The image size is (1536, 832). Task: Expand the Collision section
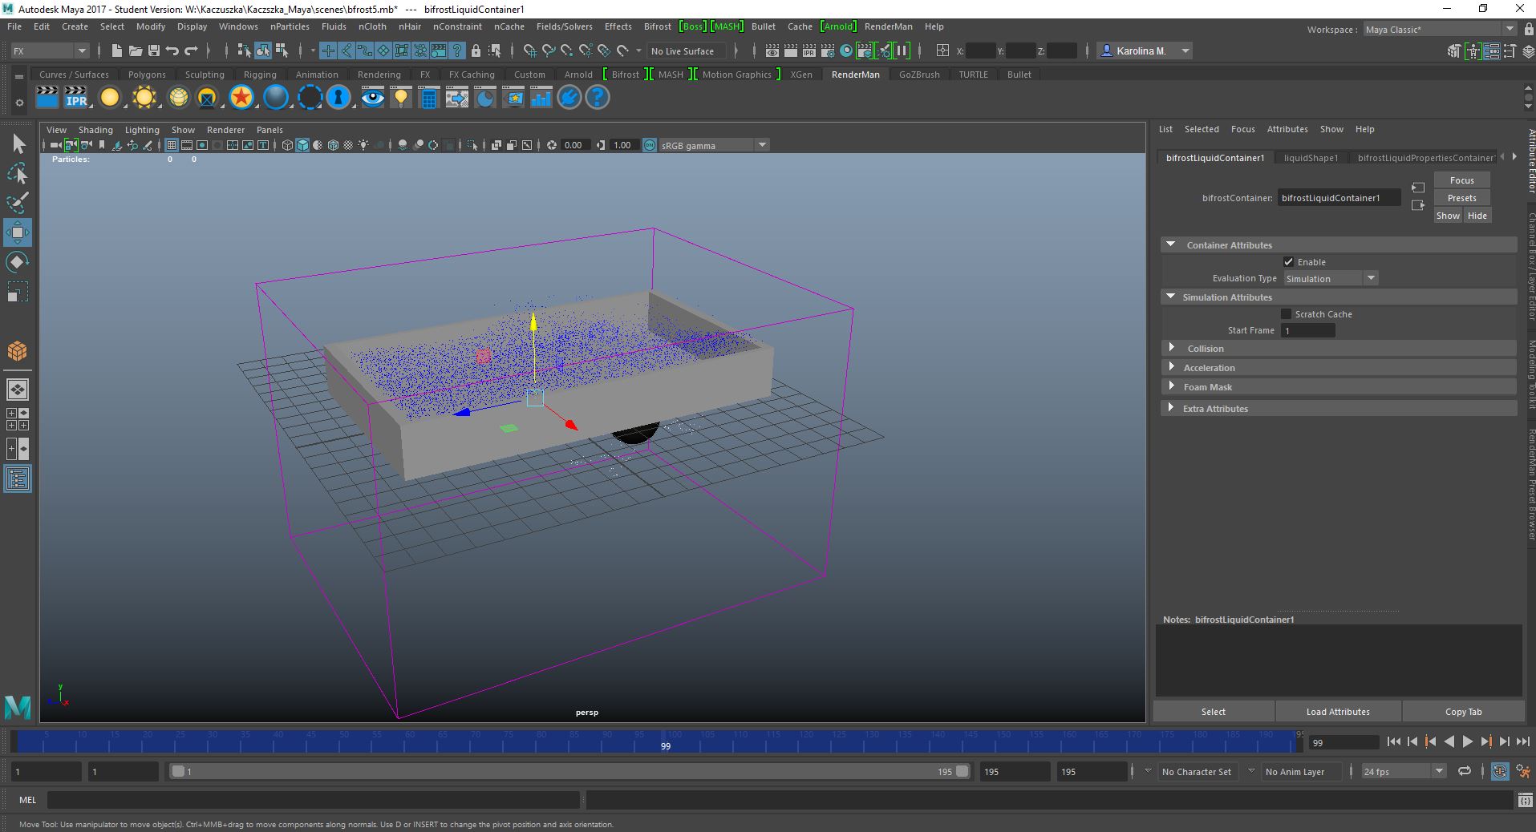pos(1173,348)
